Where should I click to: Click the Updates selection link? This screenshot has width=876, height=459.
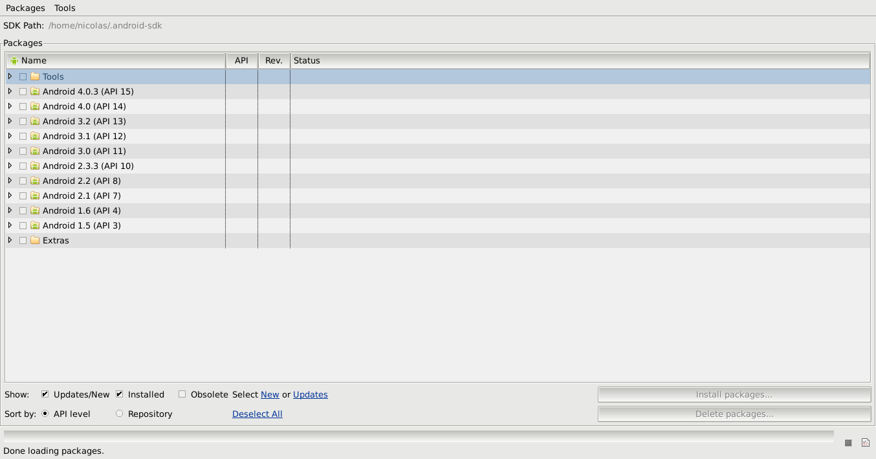pos(311,394)
